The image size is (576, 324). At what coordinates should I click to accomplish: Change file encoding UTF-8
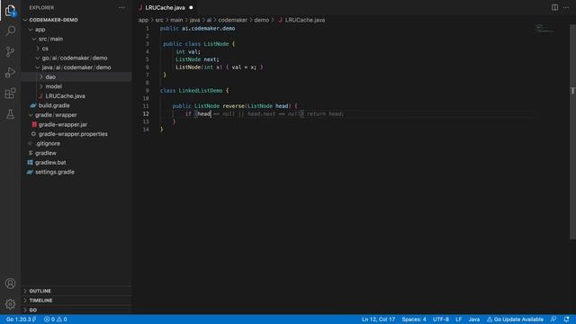coord(441,319)
